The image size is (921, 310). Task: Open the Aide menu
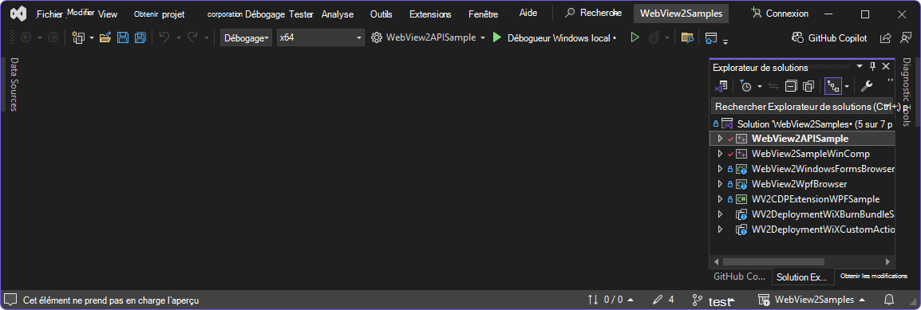click(x=528, y=14)
